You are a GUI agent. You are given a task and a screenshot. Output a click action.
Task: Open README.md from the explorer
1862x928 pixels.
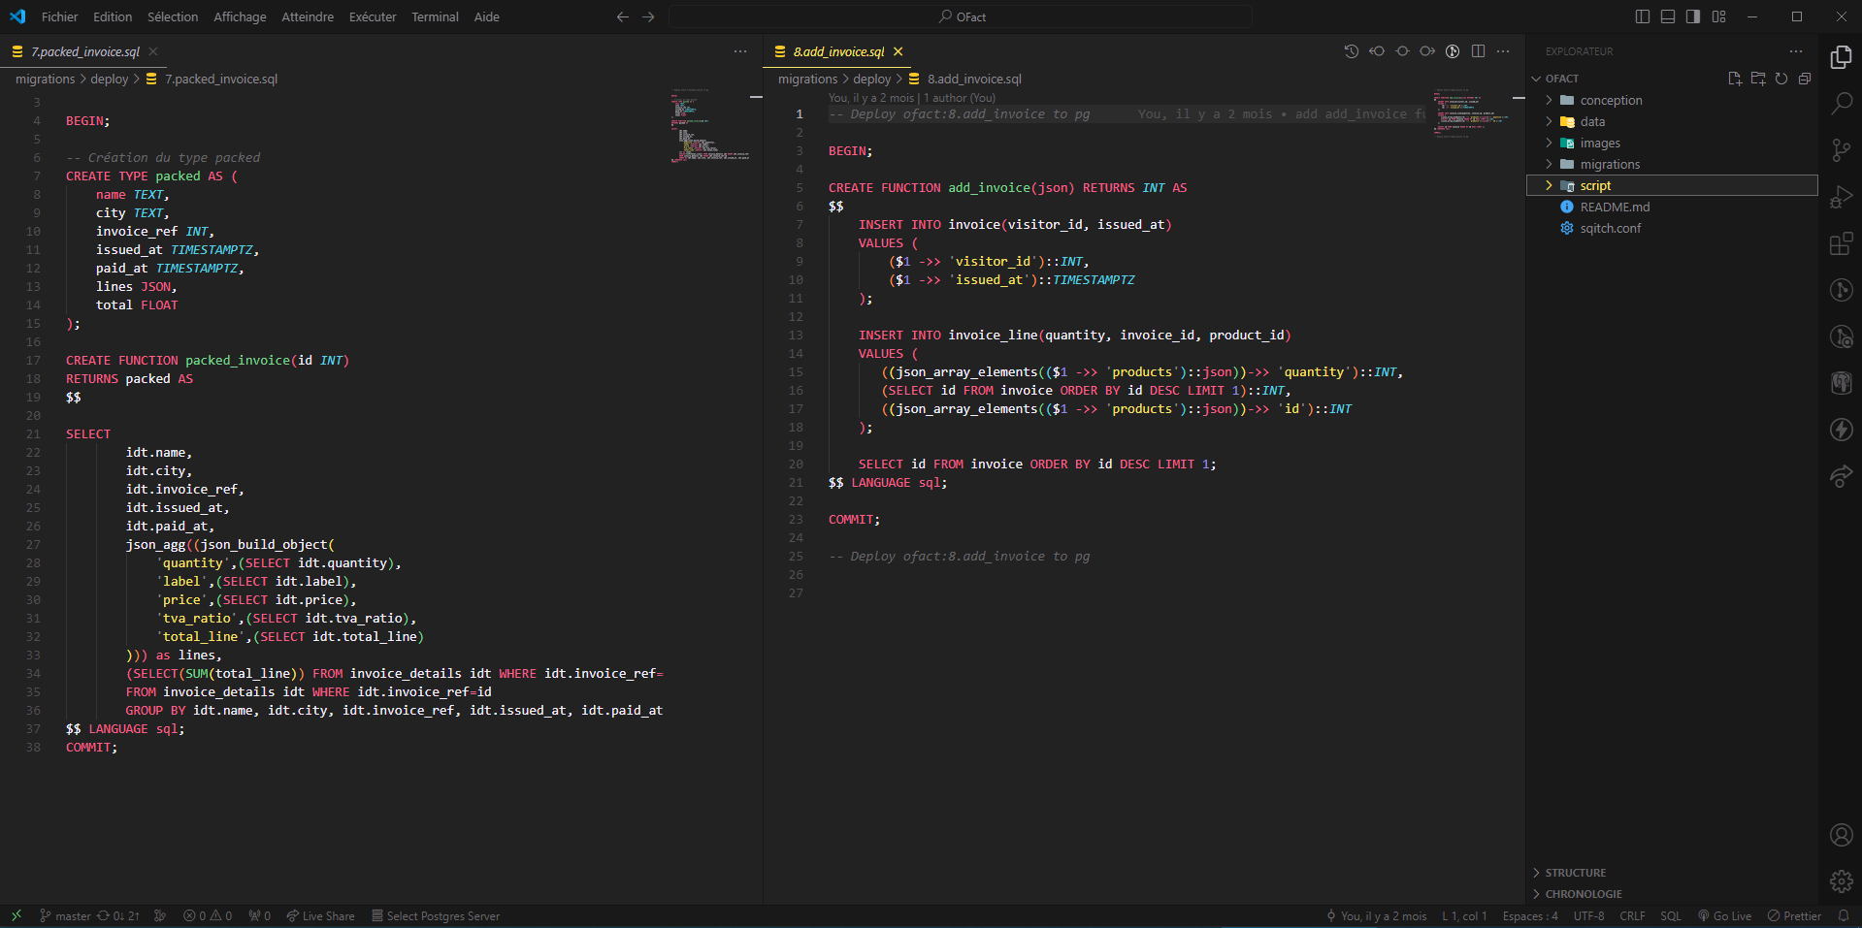(1615, 208)
